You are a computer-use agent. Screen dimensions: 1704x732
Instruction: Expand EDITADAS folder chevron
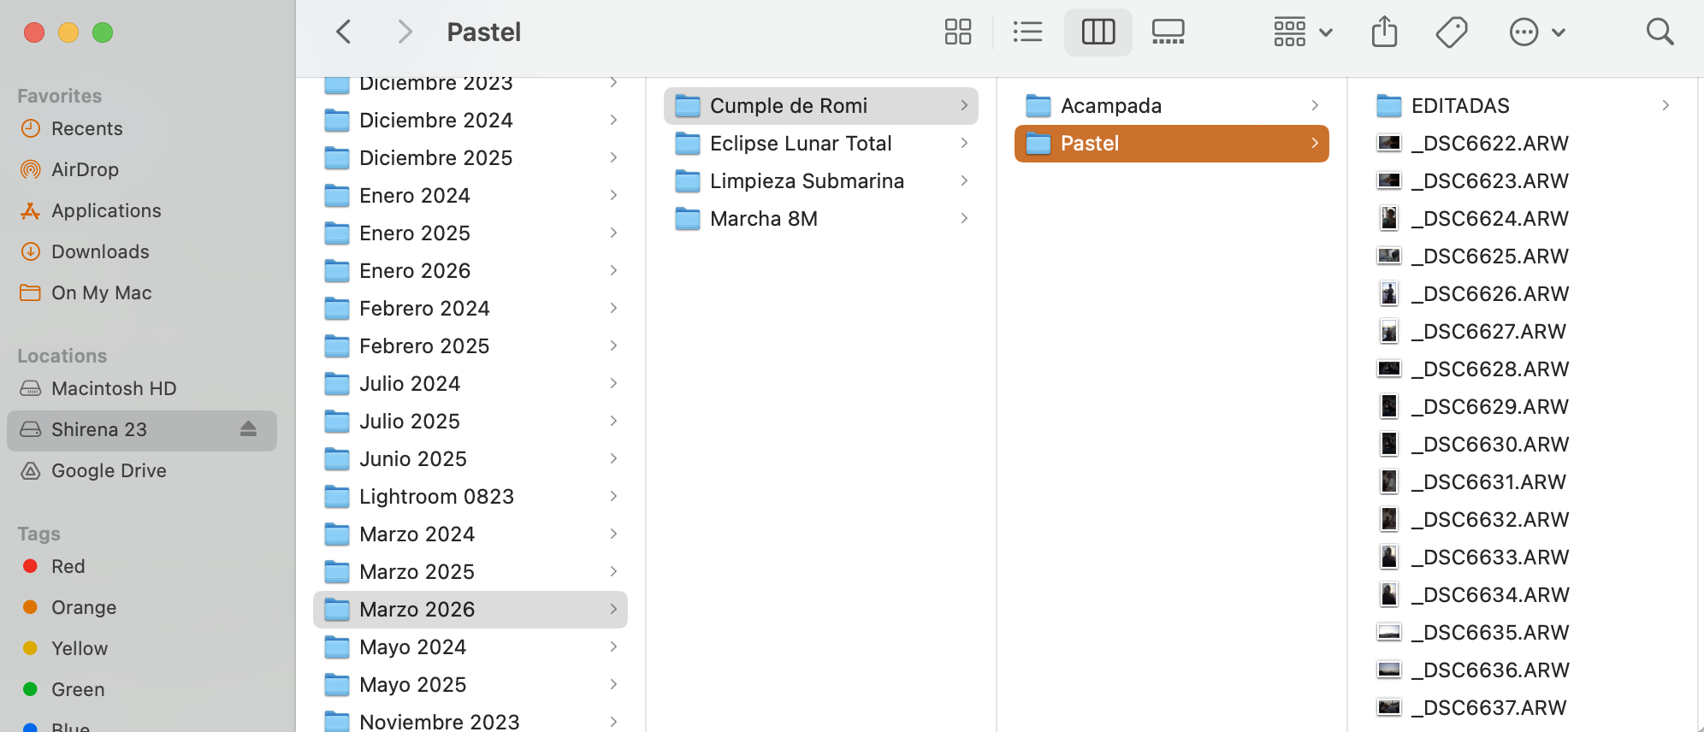[1666, 105]
